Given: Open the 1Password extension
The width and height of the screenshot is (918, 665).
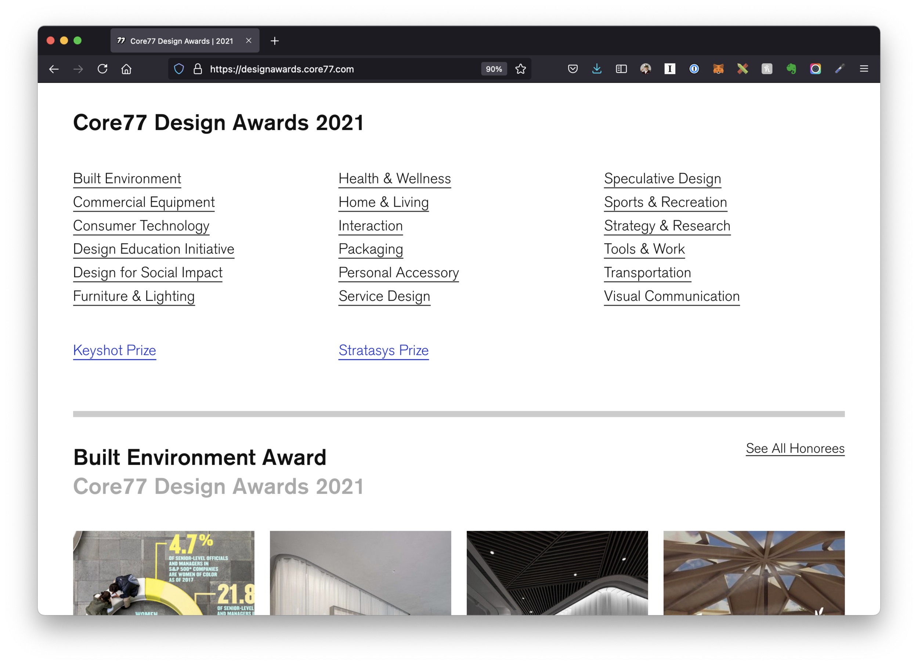Looking at the screenshot, I should [694, 69].
